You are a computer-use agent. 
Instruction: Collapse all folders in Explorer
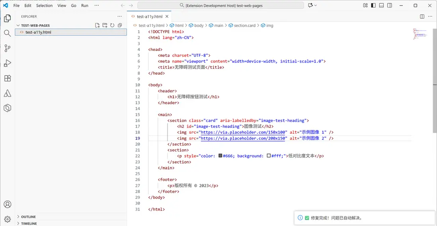tap(120, 25)
